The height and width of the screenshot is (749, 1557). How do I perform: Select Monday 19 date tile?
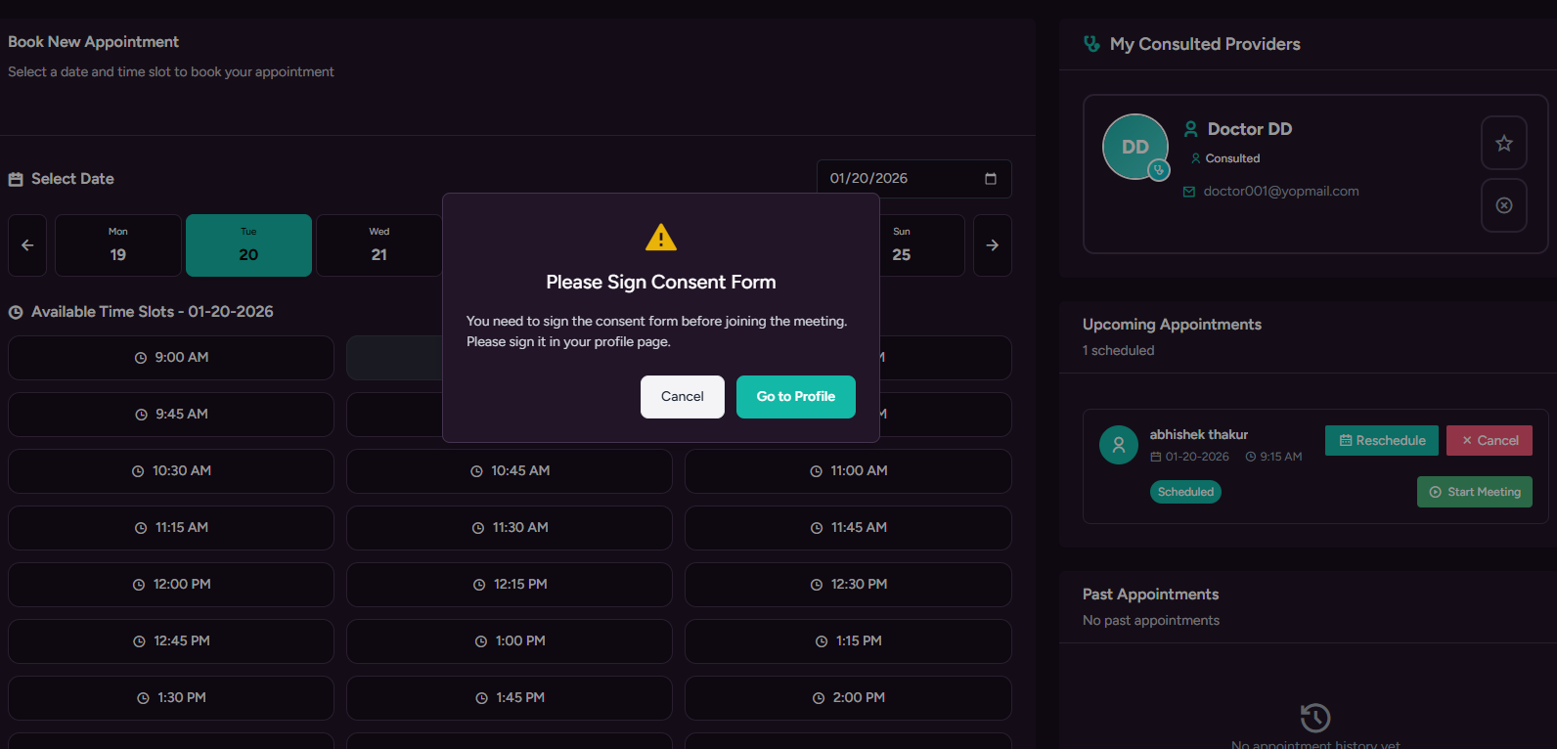[x=118, y=245]
